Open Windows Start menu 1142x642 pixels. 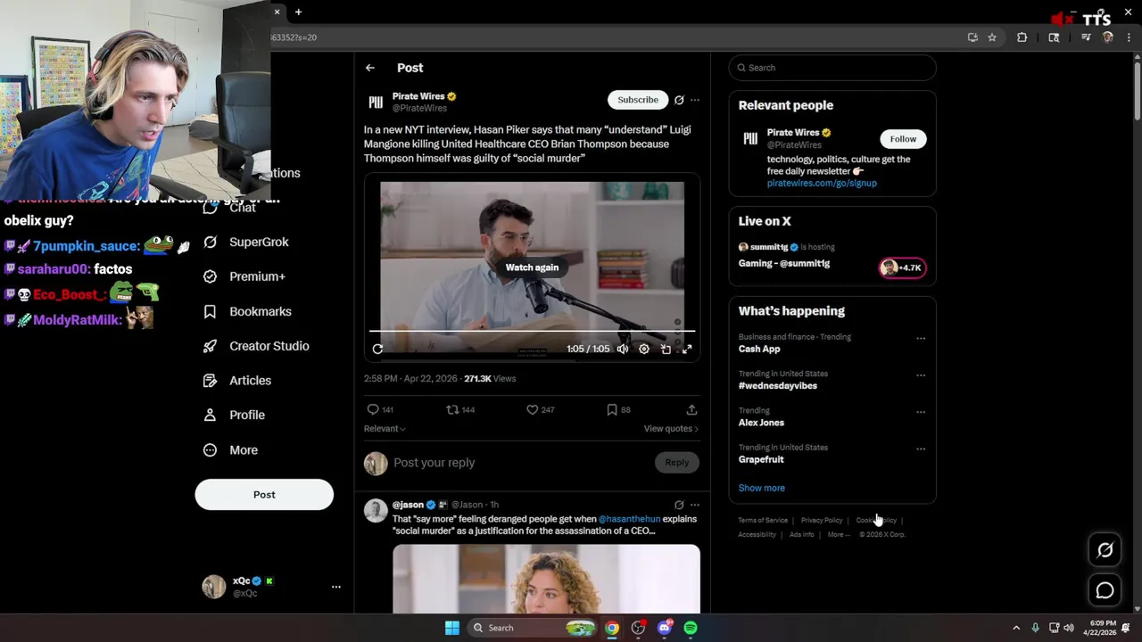(452, 628)
